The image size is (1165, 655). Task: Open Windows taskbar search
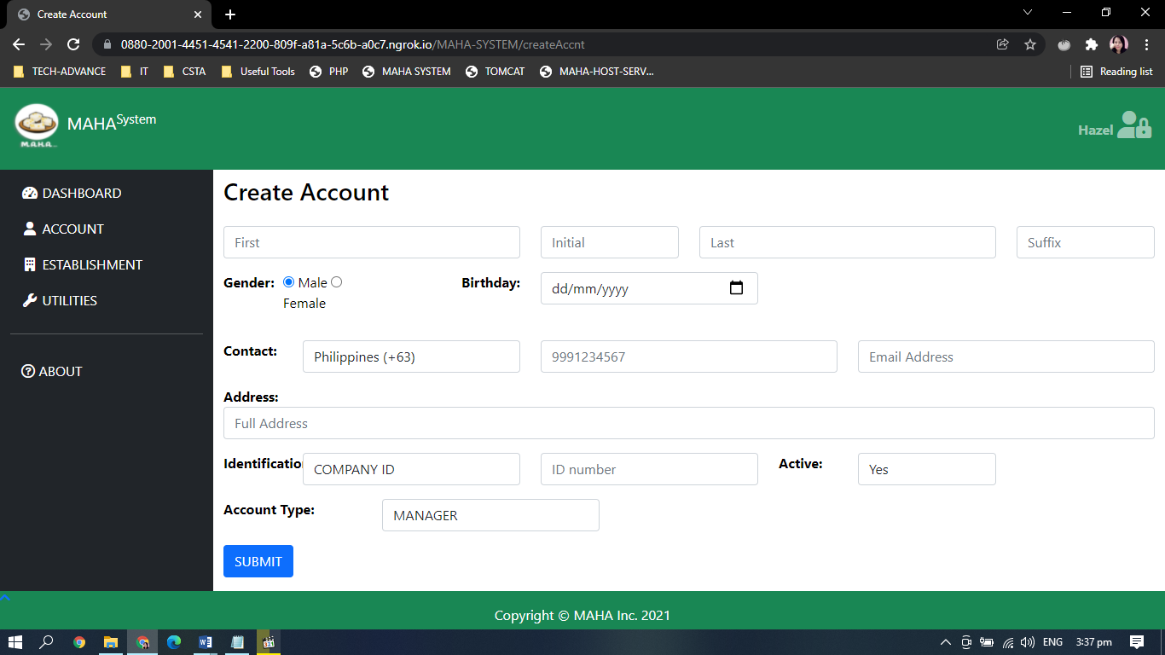pyautogui.click(x=46, y=642)
